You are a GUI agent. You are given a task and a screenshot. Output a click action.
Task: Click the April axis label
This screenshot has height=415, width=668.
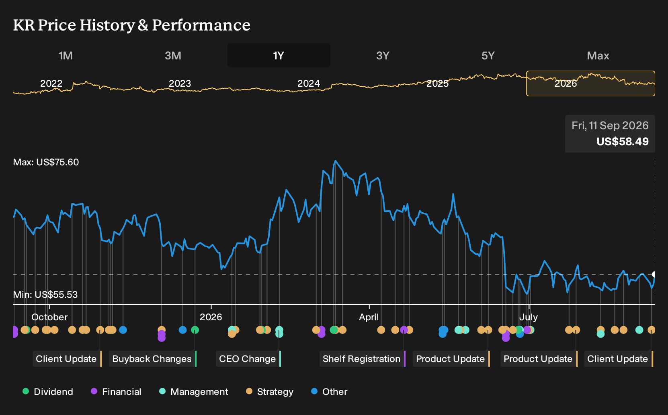click(x=369, y=317)
